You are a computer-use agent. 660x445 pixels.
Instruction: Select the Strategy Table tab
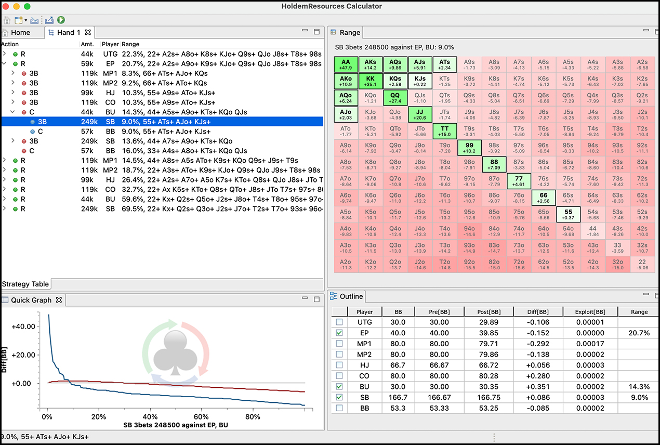pos(25,284)
